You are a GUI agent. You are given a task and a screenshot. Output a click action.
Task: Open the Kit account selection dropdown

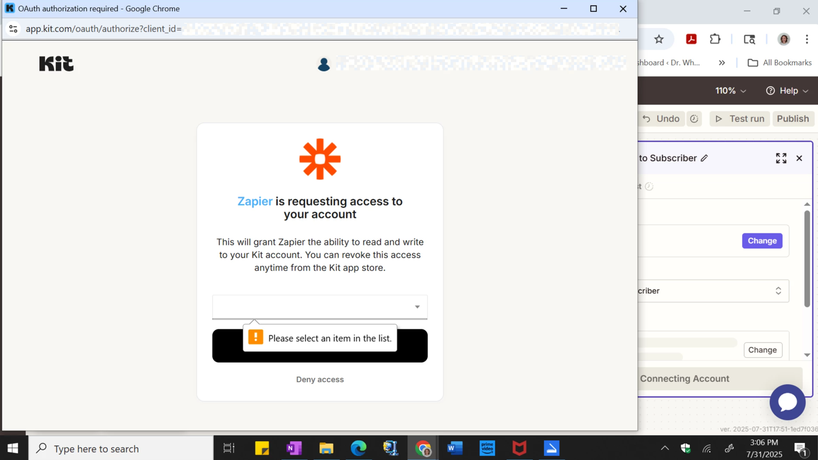click(320, 307)
